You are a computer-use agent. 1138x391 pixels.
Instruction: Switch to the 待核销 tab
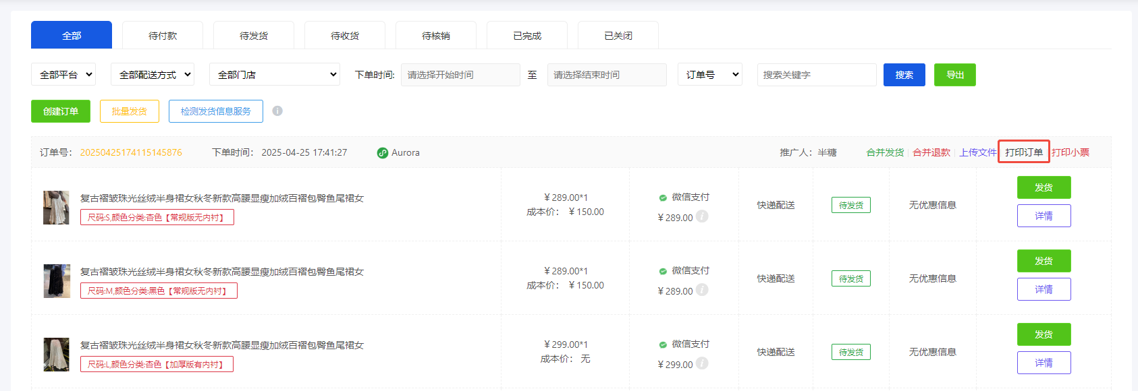tap(436, 36)
